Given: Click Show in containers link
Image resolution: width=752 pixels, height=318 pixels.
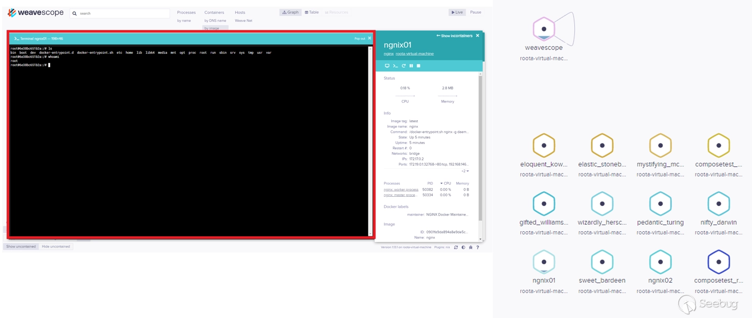Looking at the screenshot, I should tap(454, 36).
